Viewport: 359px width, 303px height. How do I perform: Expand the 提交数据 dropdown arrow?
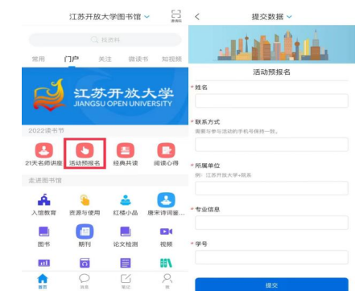point(289,17)
